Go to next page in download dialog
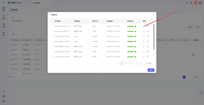 (x=141, y=63)
